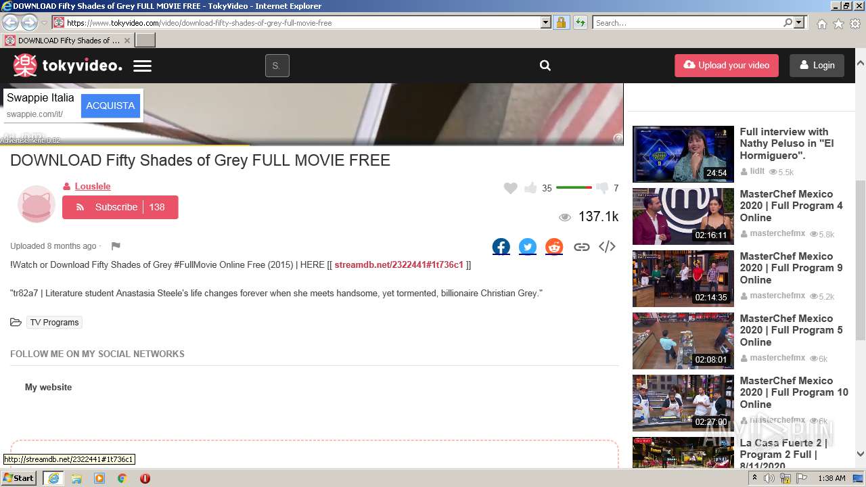Subscribe to Louslele channel
The image size is (866, 487).
pyautogui.click(x=120, y=207)
